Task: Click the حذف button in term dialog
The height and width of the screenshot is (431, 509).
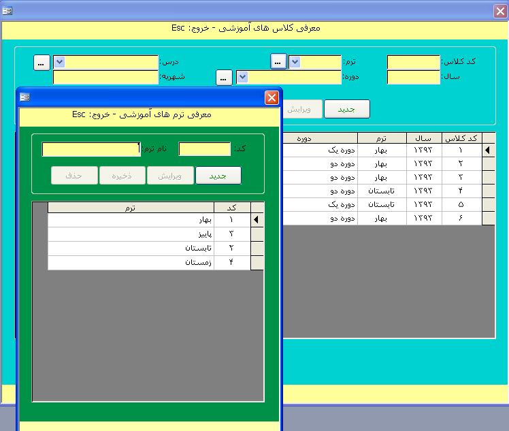Action: tap(74, 176)
